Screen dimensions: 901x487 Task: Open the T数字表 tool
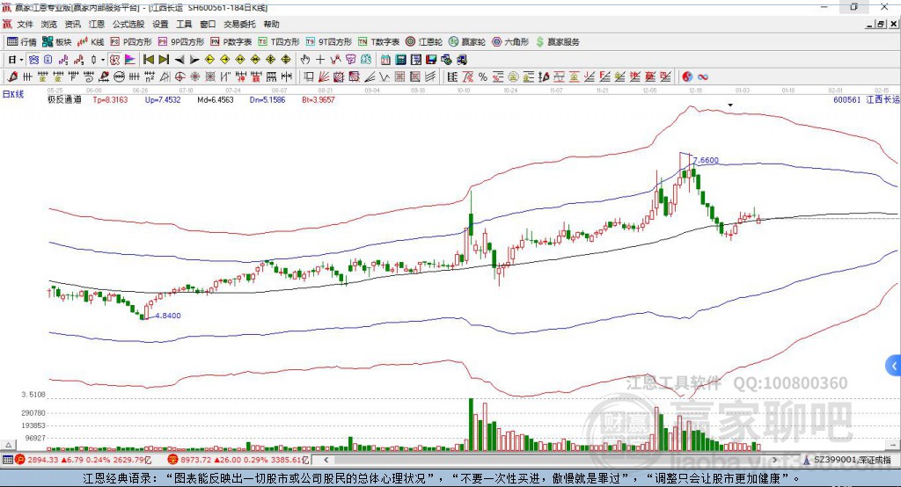[x=378, y=42]
